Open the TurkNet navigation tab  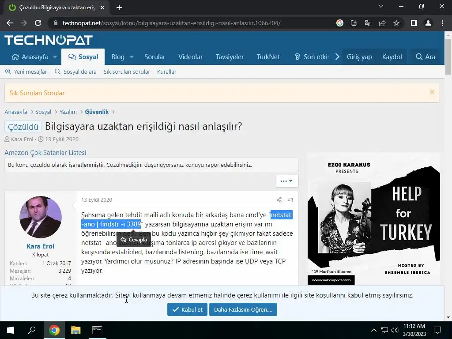coord(268,57)
